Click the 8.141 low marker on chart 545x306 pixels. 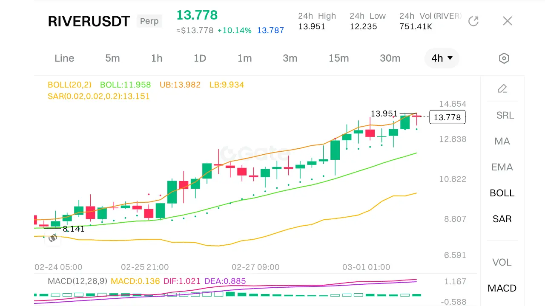[x=73, y=229]
